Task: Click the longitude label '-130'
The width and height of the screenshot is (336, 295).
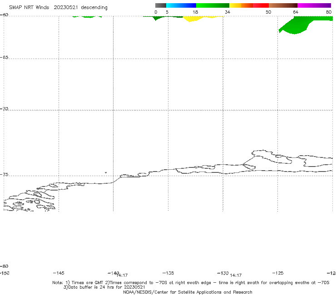Action: [223, 273]
